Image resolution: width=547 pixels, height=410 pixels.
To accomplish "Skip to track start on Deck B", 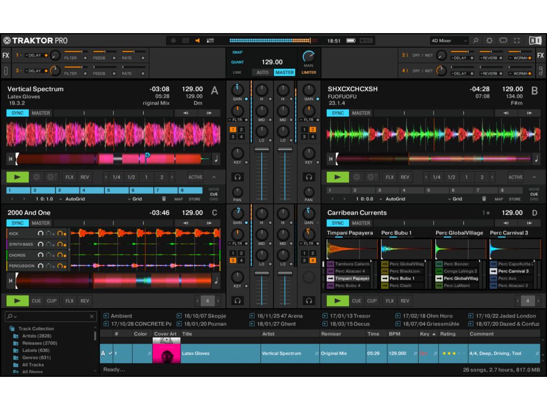I will [331, 159].
